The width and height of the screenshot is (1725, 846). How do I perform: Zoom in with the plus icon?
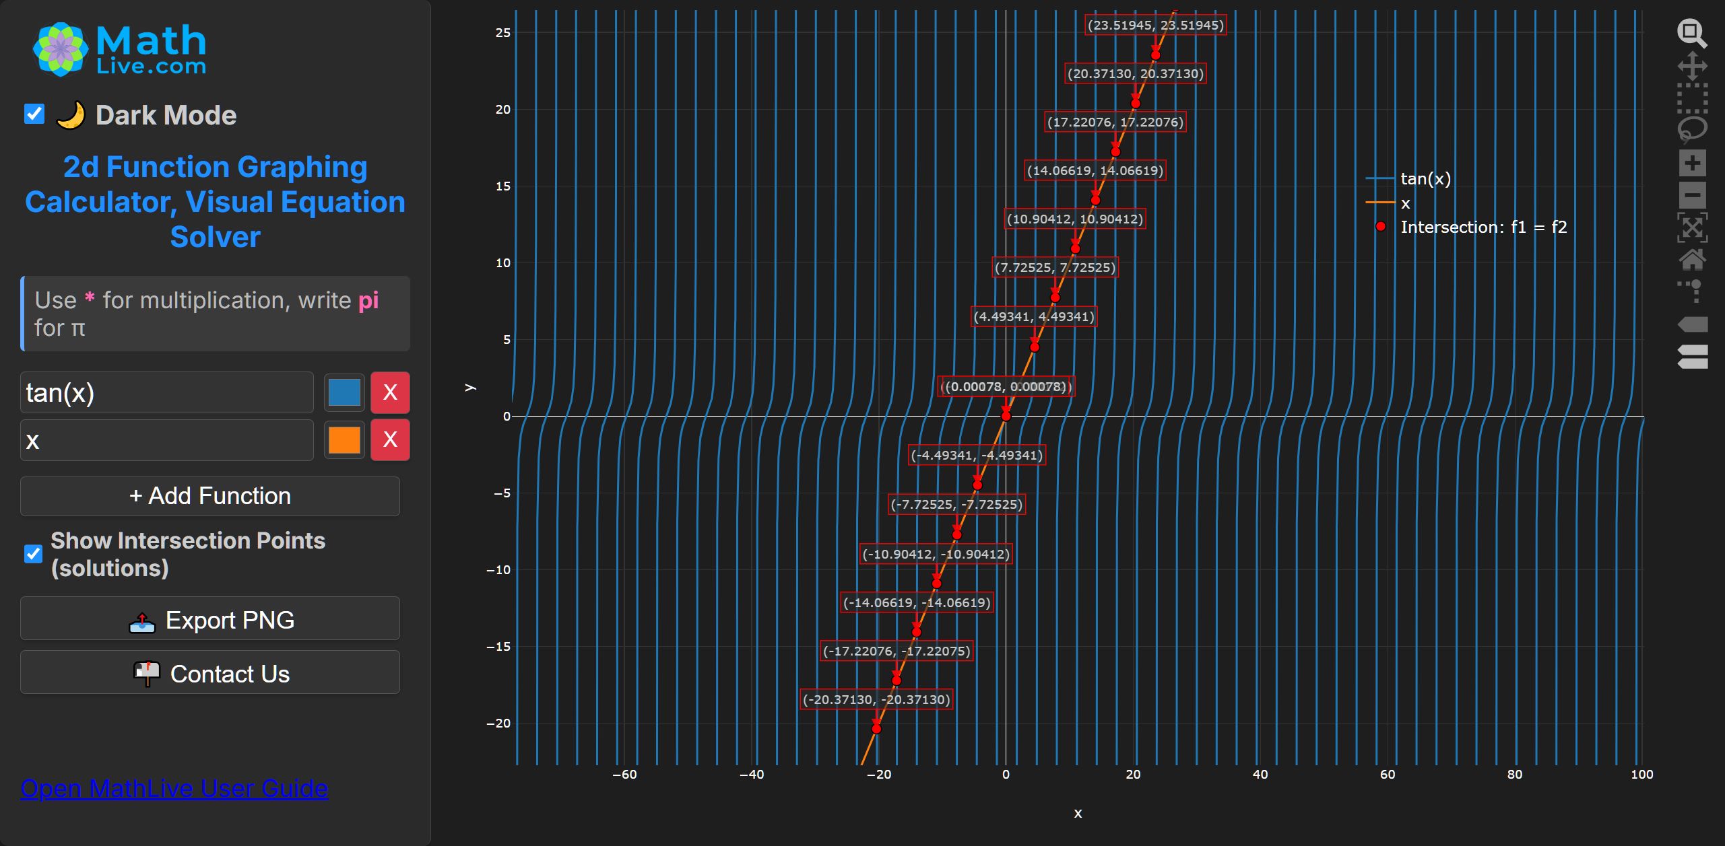click(x=1692, y=163)
